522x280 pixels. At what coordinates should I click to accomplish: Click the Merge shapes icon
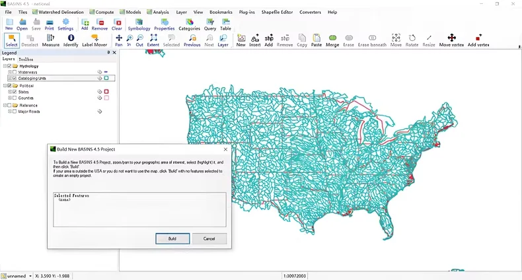pos(332,40)
